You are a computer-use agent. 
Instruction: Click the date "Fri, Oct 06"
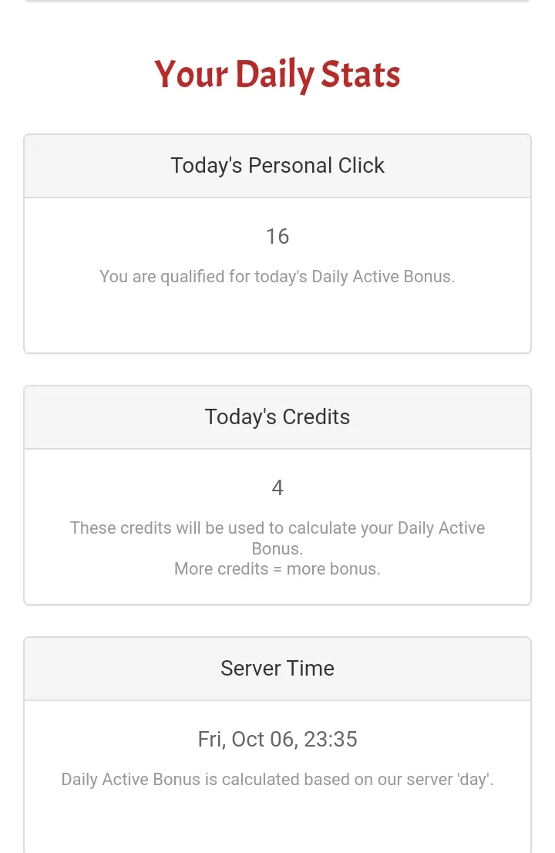(247, 740)
